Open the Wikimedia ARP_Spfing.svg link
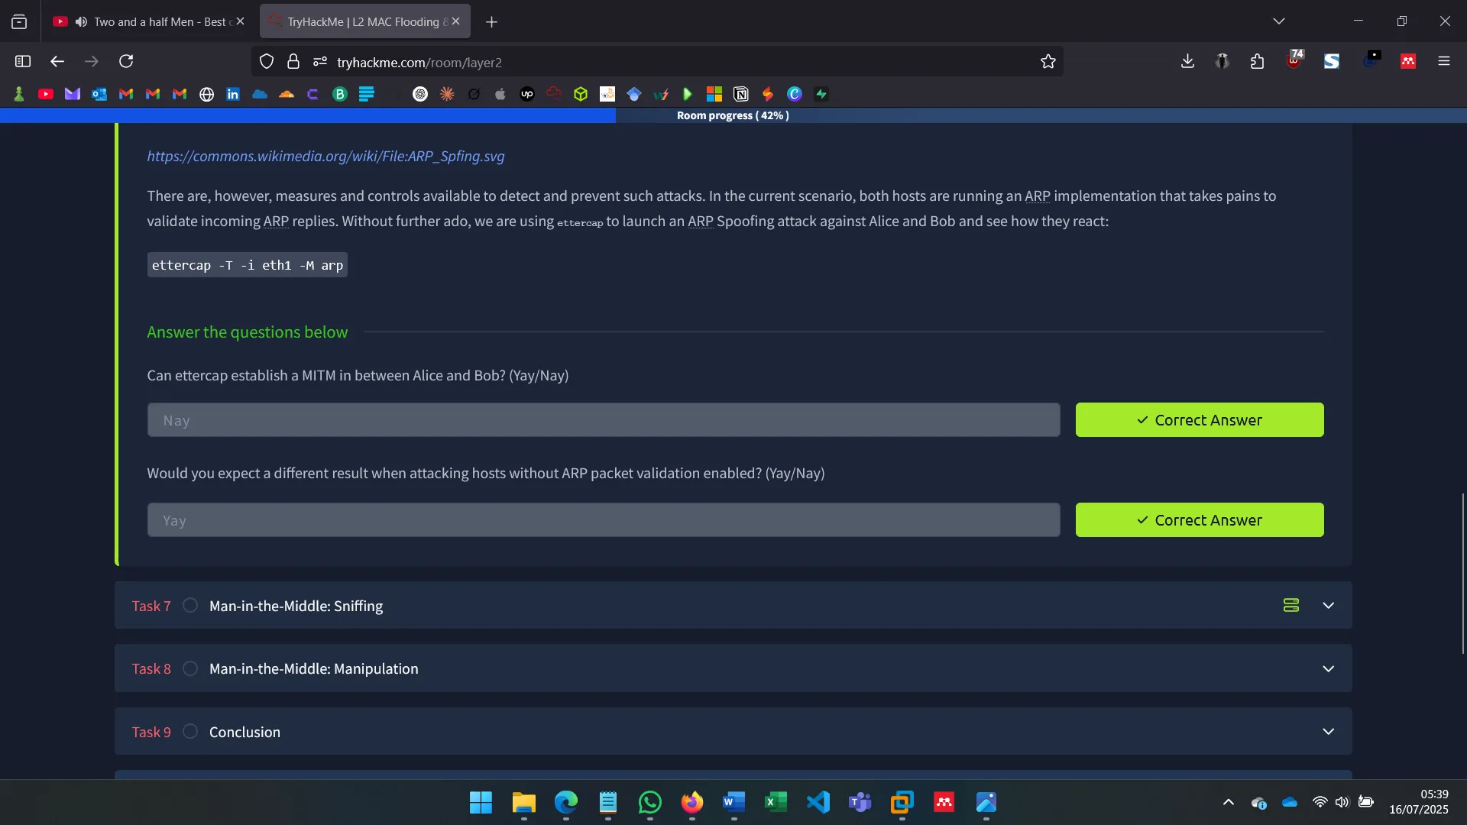1467x825 pixels. pyautogui.click(x=325, y=157)
